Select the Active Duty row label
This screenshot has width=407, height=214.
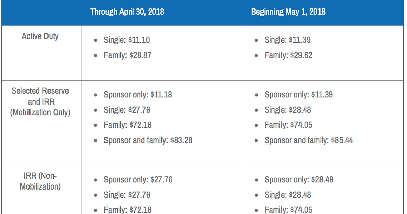point(40,36)
